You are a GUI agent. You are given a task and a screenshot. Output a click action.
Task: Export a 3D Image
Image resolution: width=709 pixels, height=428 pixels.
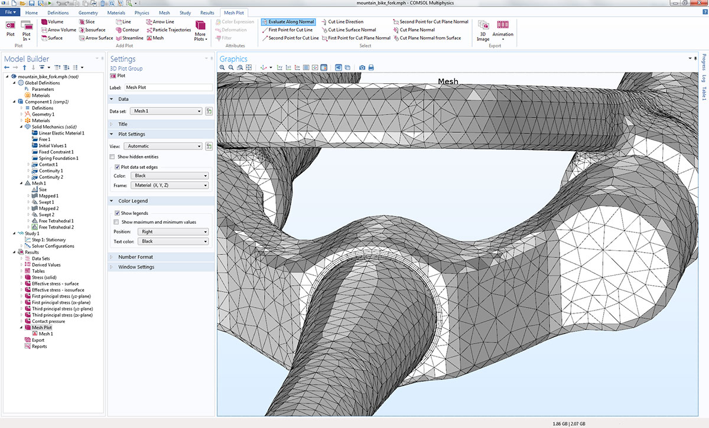[x=483, y=29]
